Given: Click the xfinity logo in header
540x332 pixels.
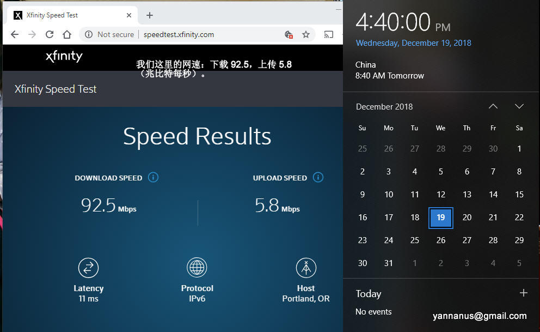Looking at the screenshot, I should pos(64,56).
